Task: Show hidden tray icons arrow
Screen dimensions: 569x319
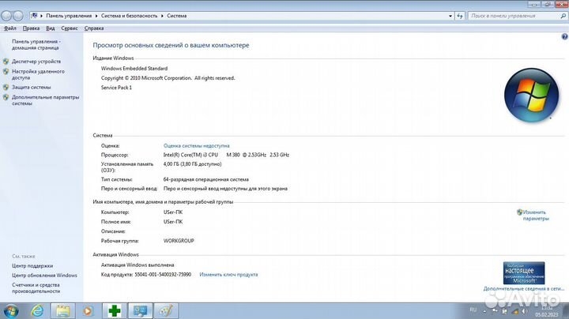Action: 484,311
